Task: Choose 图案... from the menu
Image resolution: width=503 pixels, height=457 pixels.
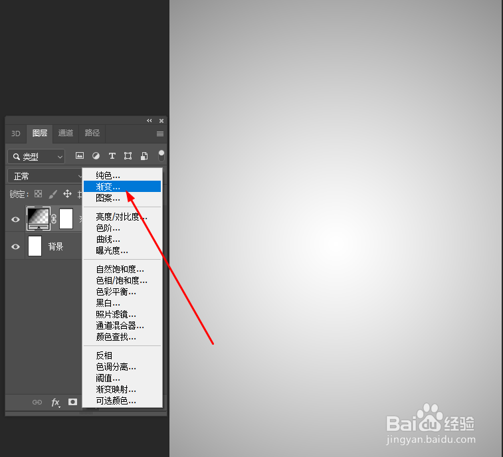Action: tap(122, 198)
